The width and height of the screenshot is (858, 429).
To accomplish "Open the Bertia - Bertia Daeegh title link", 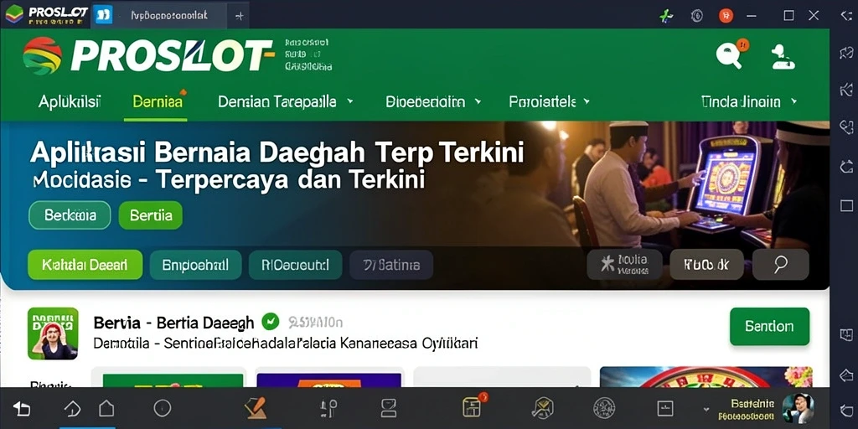I will [x=174, y=323].
